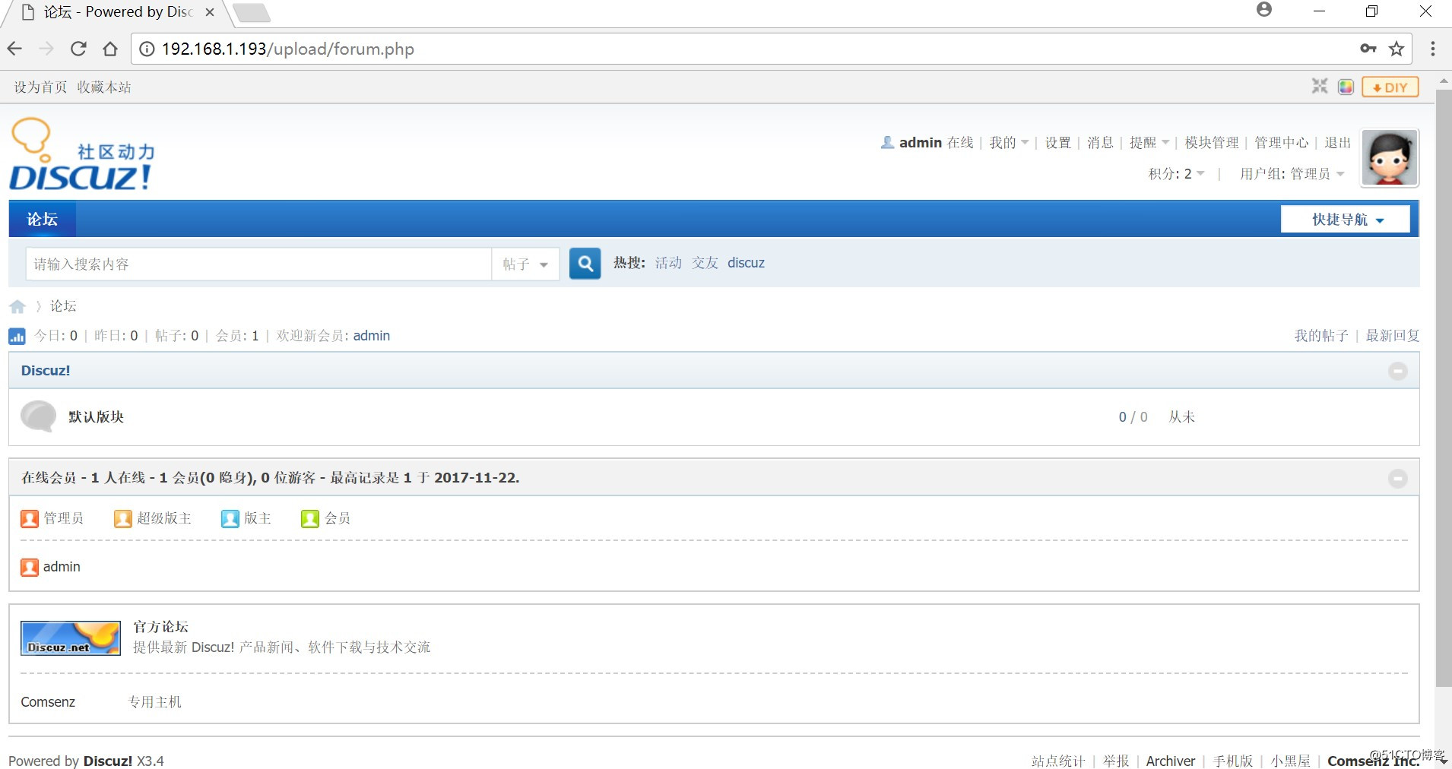Expand the 提醒 notifications dropdown
This screenshot has width=1452, height=769.
click(1149, 142)
